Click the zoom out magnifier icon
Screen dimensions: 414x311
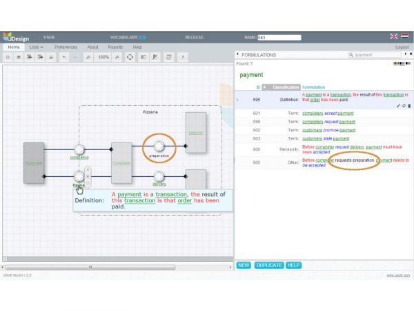88,57
